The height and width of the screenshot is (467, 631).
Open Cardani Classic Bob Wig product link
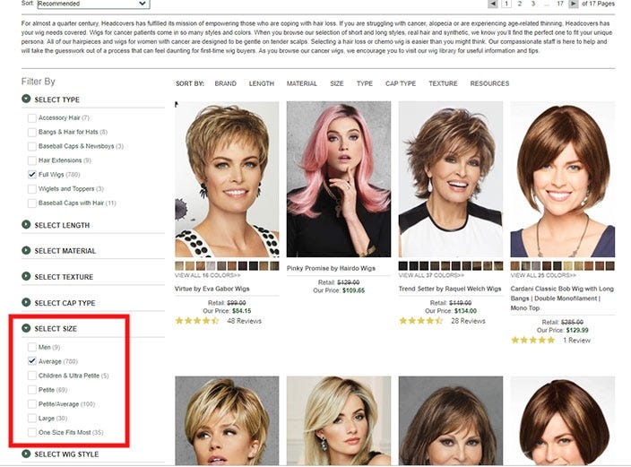click(x=562, y=298)
